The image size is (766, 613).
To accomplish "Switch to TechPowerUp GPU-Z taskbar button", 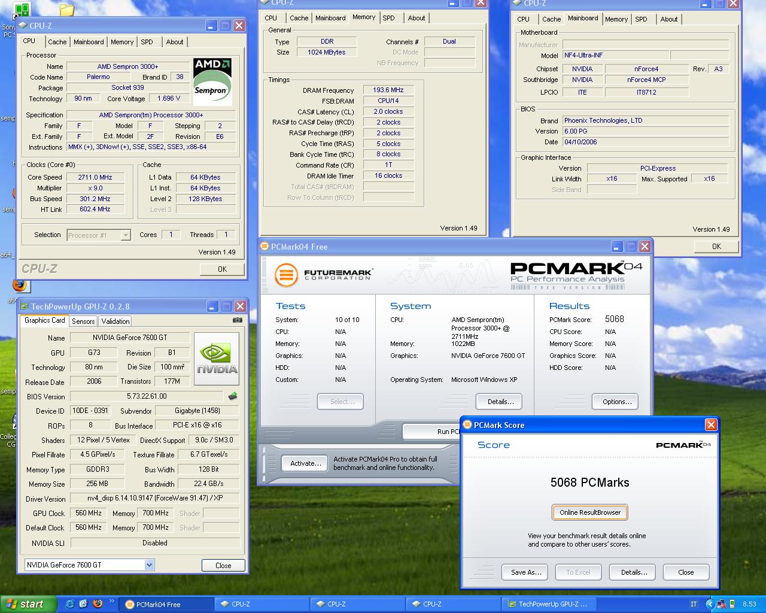I will click(549, 604).
